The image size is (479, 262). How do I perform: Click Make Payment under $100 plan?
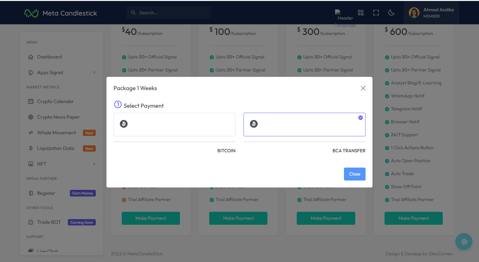click(x=238, y=218)
